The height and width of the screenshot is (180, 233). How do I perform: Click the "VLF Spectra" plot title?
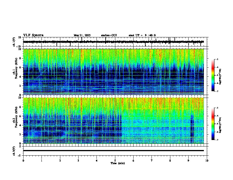click(x=33, y=35)
